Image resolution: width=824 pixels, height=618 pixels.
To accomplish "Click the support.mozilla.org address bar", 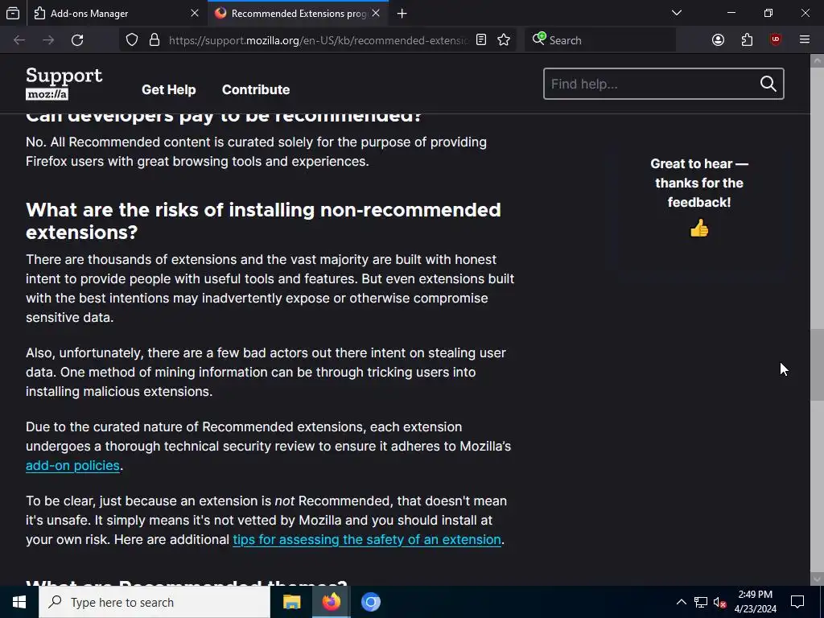I will click(319, 40).
